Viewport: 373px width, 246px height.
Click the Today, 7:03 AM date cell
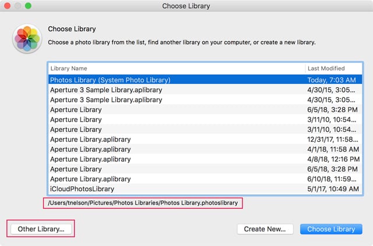click(331, 80)
